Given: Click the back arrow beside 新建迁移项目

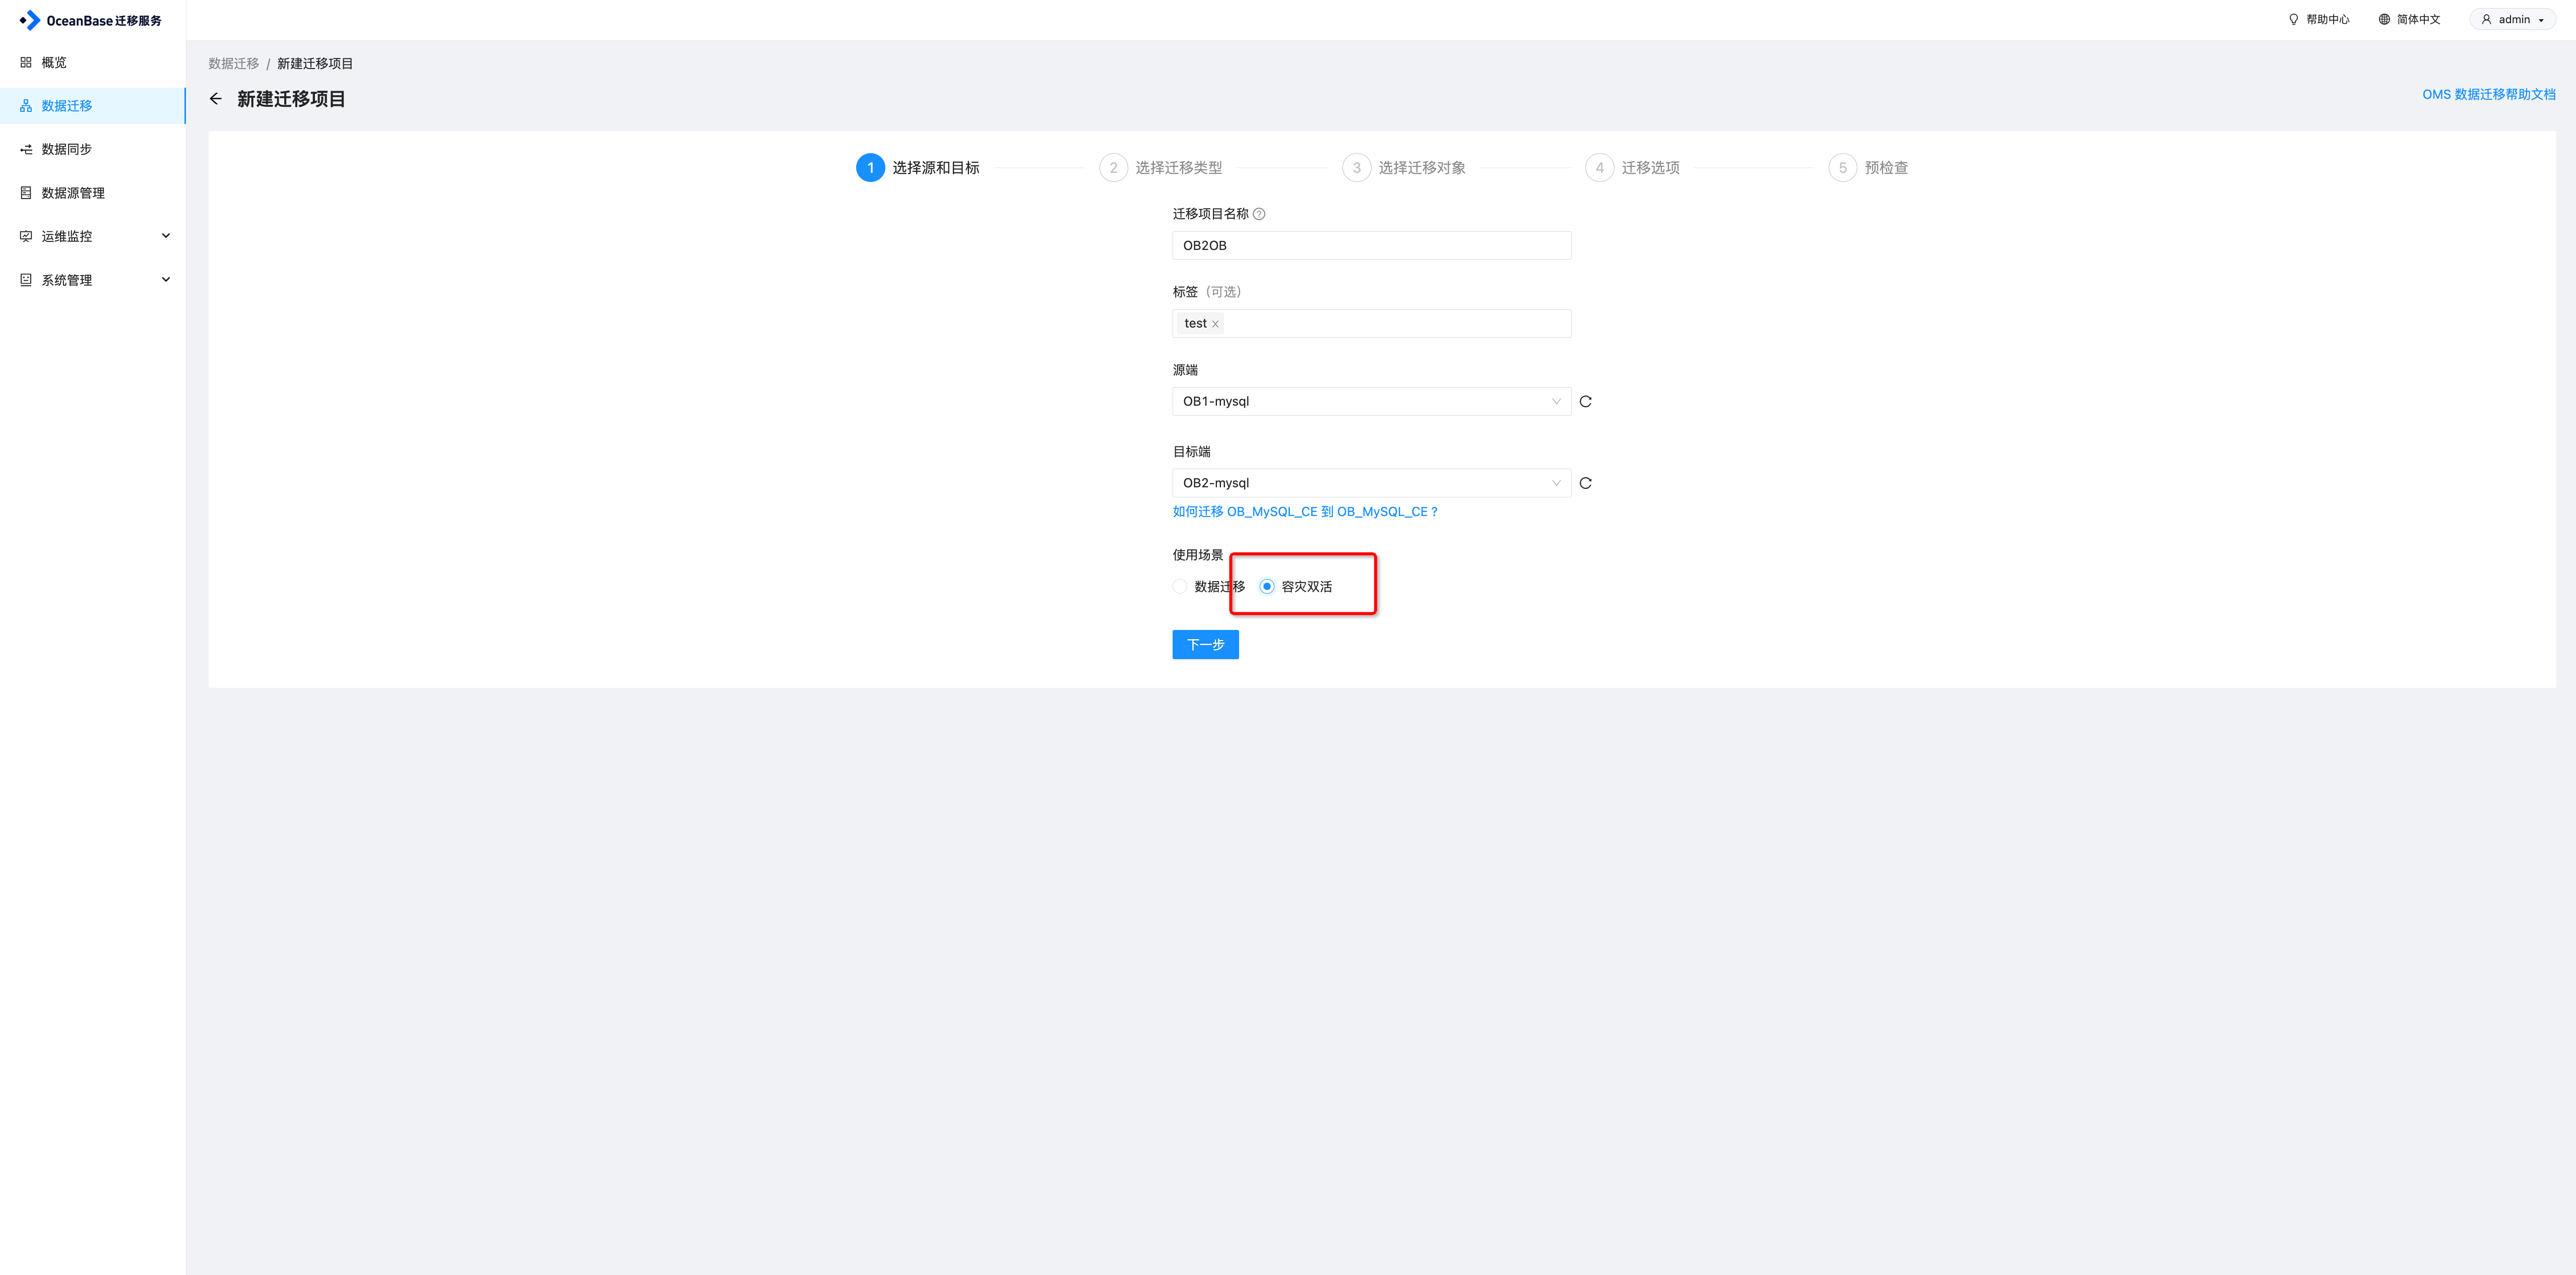Looking at the screenshot, I should click(x=216, y=99).
